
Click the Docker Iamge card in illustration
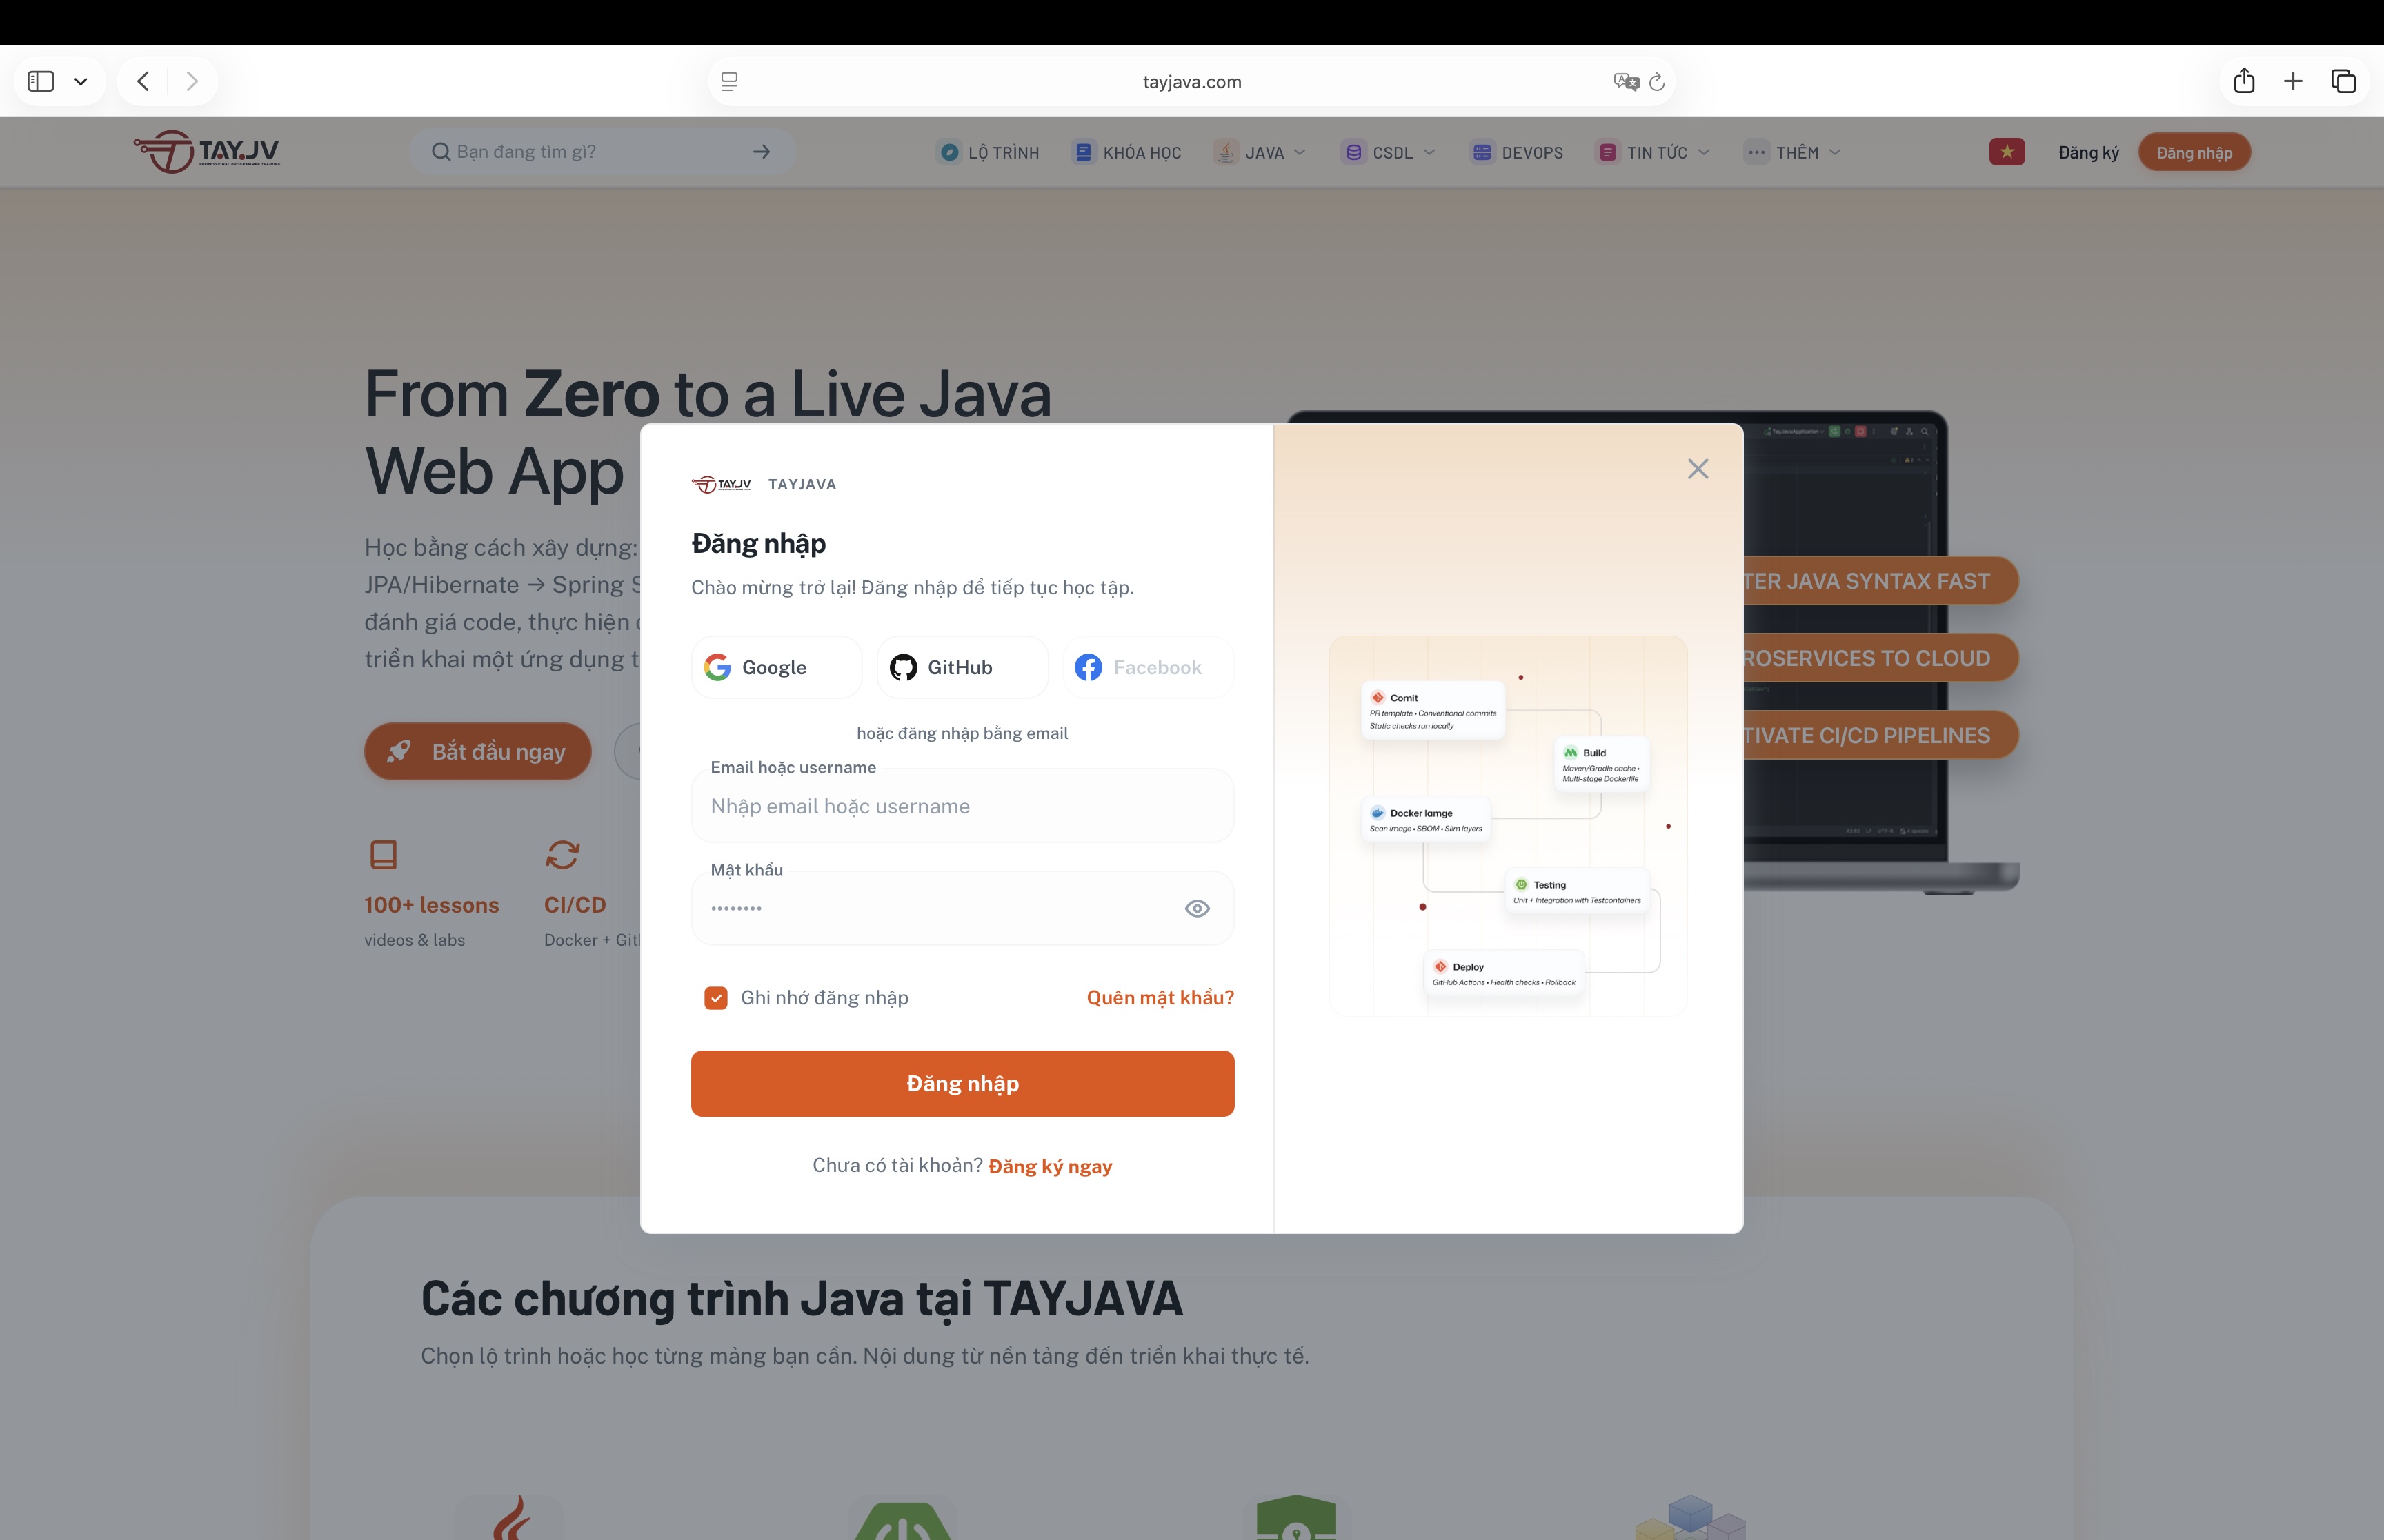point(1427,820)
